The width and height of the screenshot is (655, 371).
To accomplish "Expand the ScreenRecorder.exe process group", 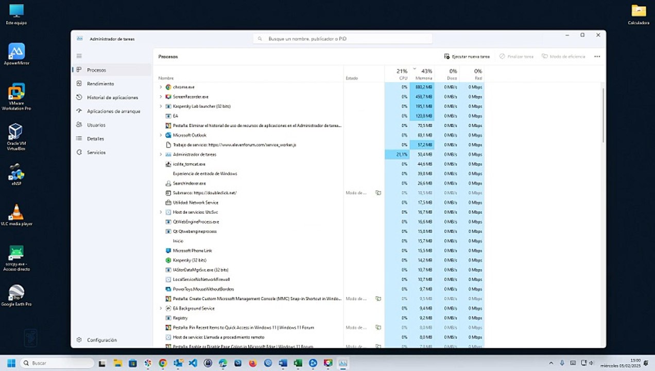I will (x=161, y=97).
